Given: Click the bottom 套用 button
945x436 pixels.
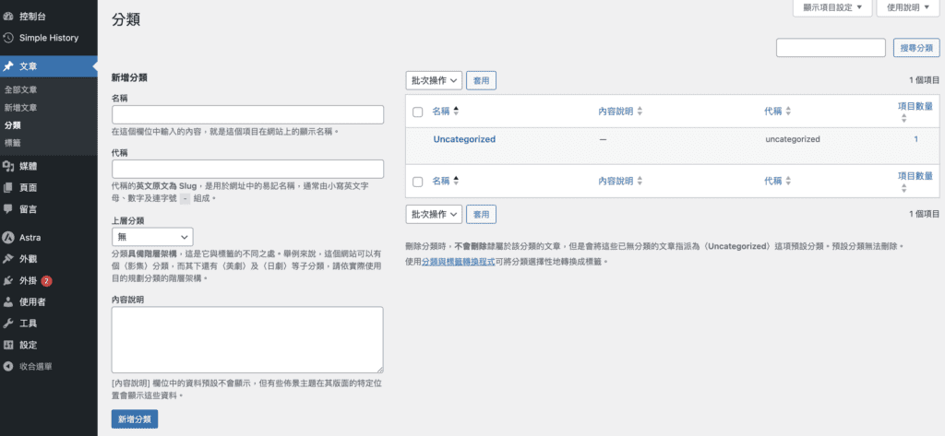Looking at the screenshot, I should point(481,214).
